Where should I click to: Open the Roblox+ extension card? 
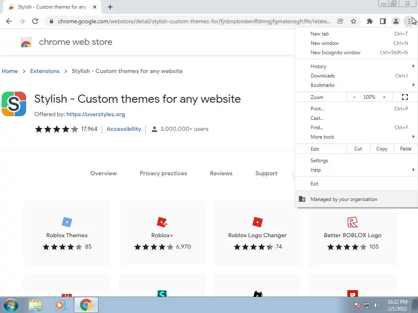[x=162, y=234]
